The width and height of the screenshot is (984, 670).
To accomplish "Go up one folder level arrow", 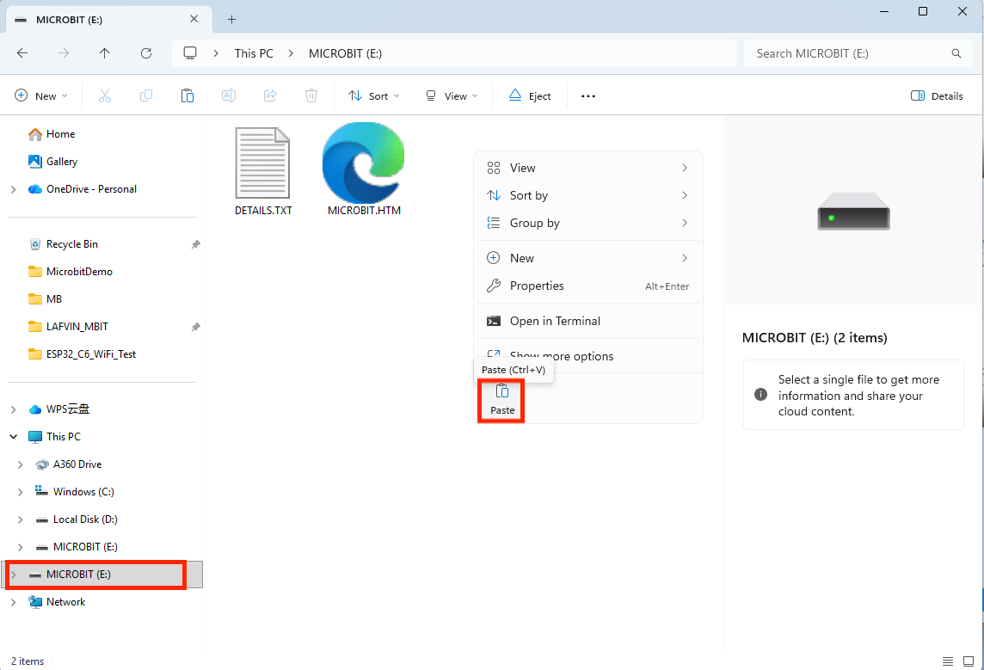I will click(x=105, y=53).
